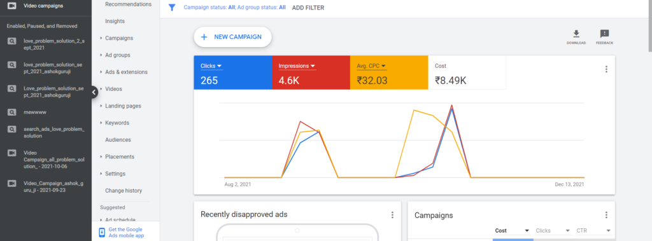Select Video_Campaign_ashok_guru_ji - 2021-09-23
The height and width of the screenshot is (241, 652).
point(53,186)
